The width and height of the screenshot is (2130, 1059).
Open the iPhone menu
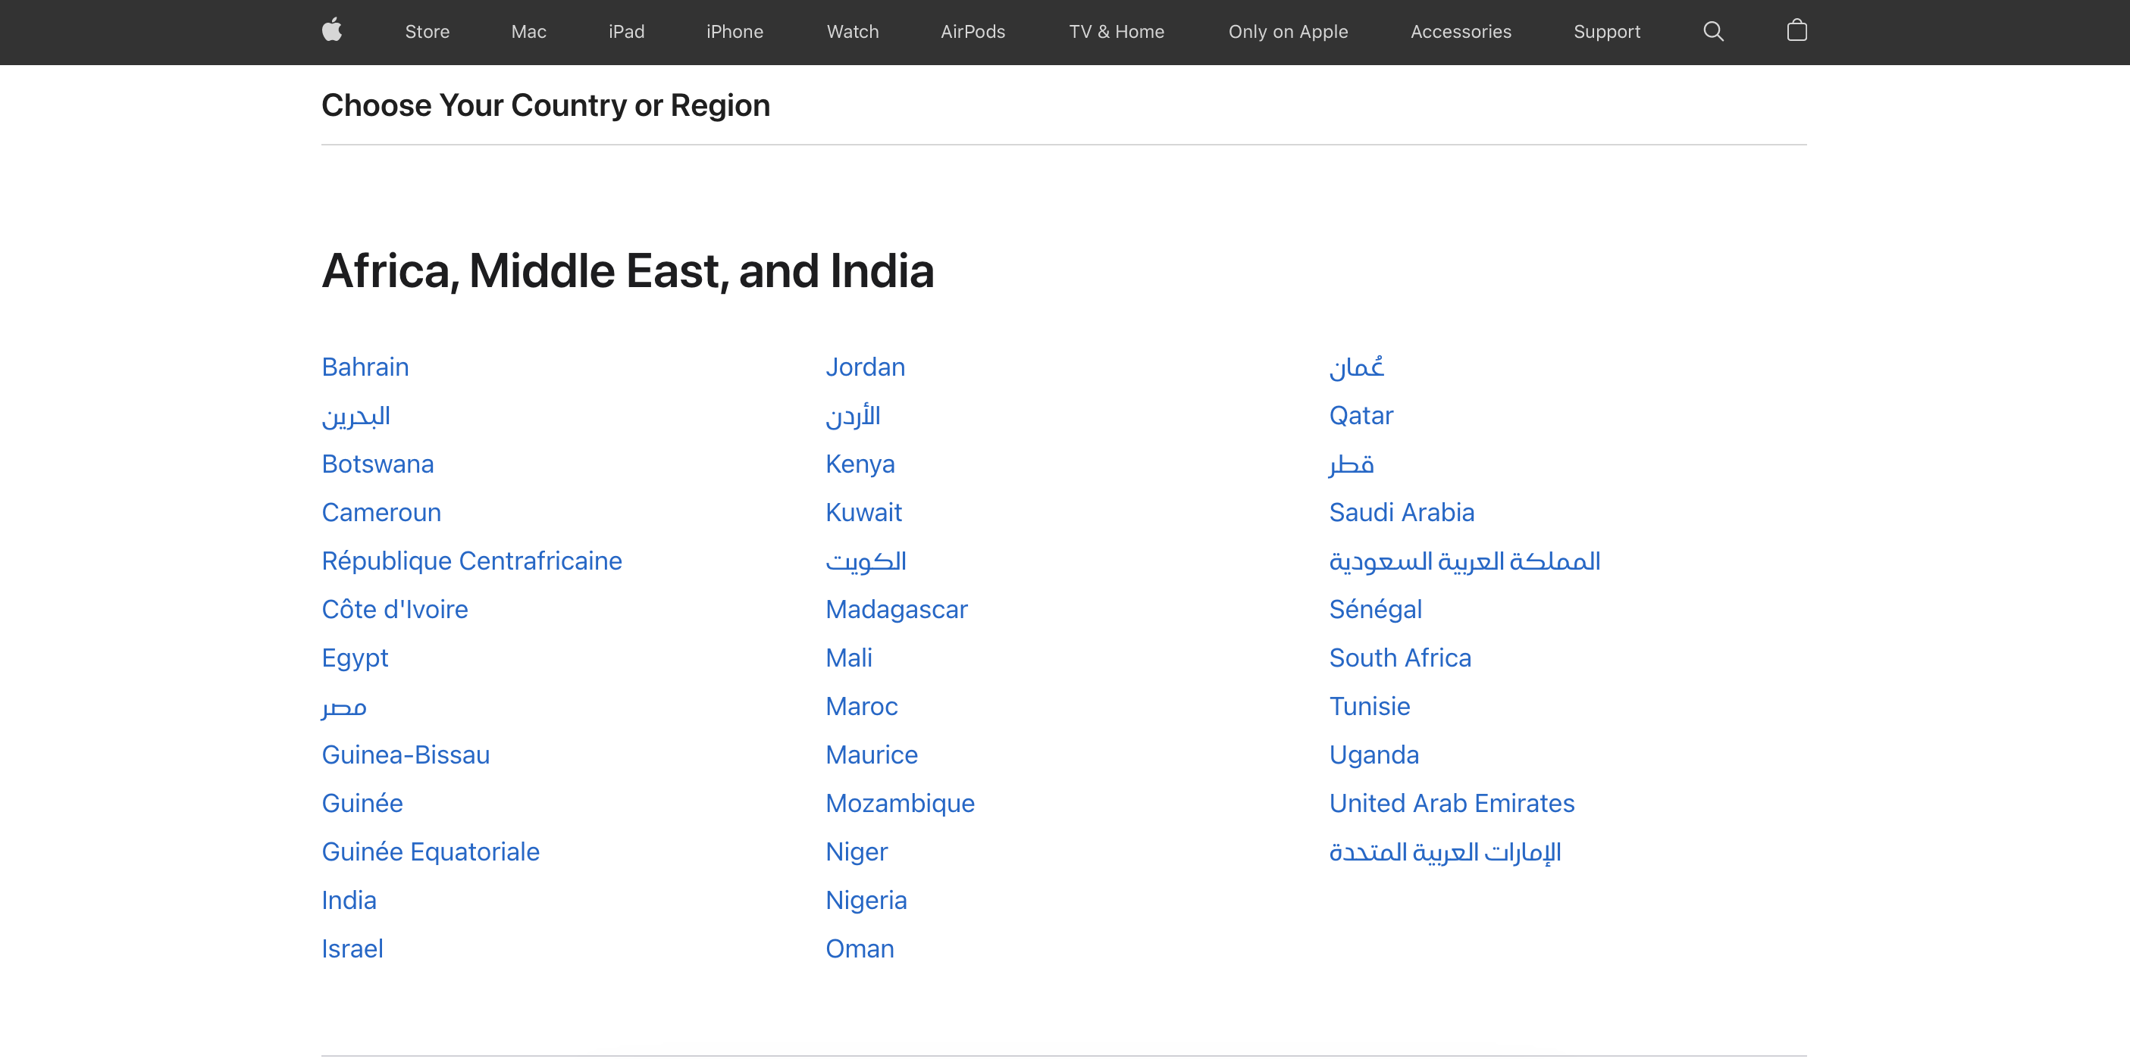pos(735,31)
